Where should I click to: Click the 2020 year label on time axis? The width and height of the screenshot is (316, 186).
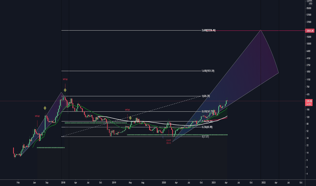[x=164, y=183]
